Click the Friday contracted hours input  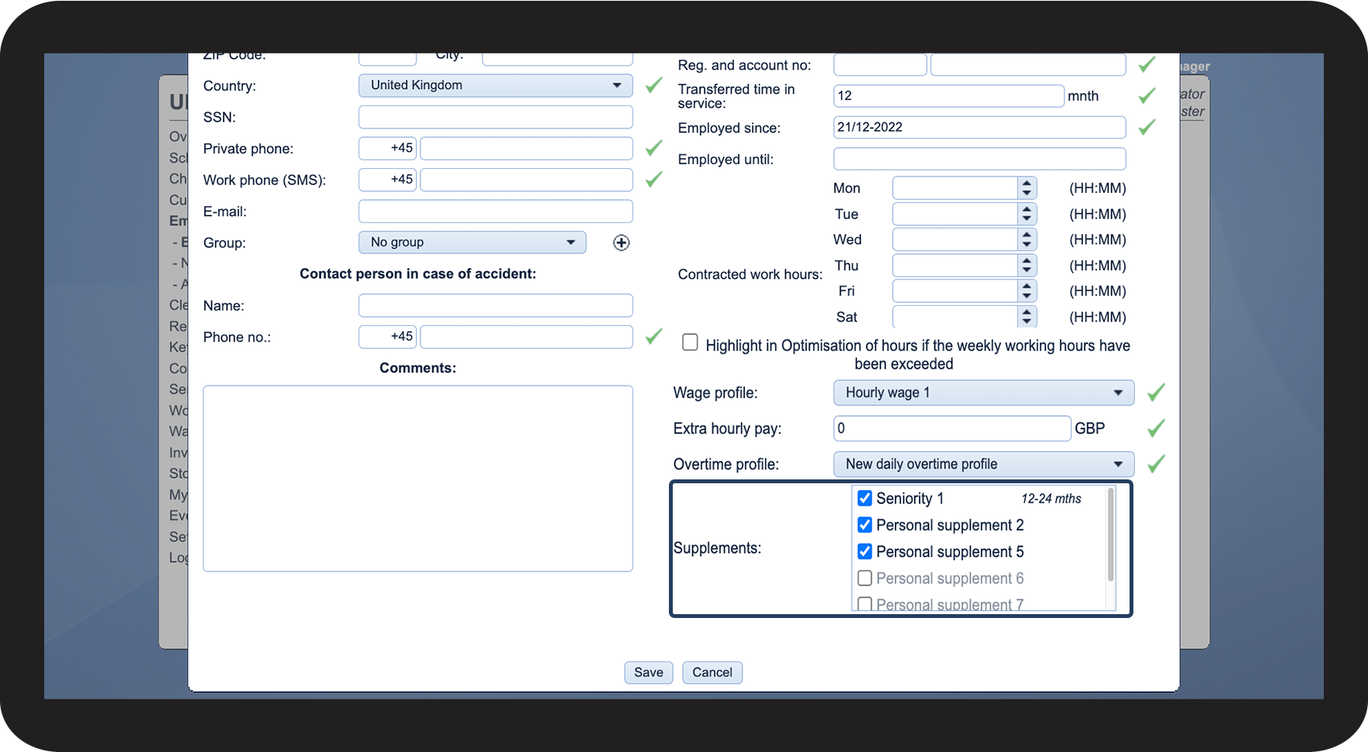click(x=955, y=291)
